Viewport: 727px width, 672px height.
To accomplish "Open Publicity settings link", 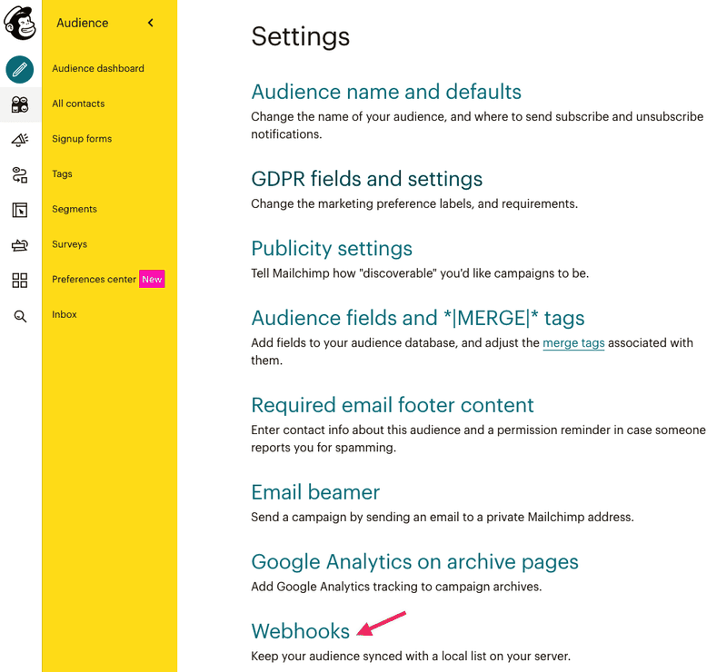I will click(x=332, y=249).
